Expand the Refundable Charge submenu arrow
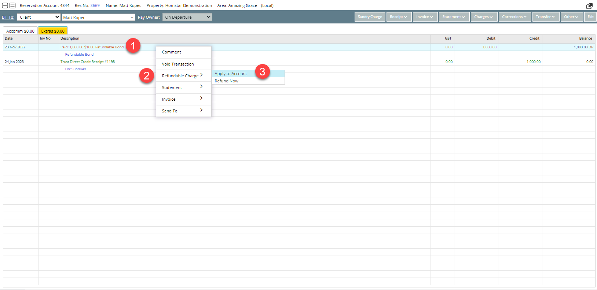This screenshot has height=290, width=597. coord(201,75)
